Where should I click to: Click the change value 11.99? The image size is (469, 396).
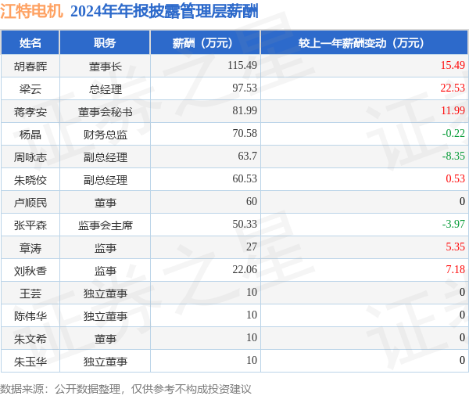click(x=453, y=111)
